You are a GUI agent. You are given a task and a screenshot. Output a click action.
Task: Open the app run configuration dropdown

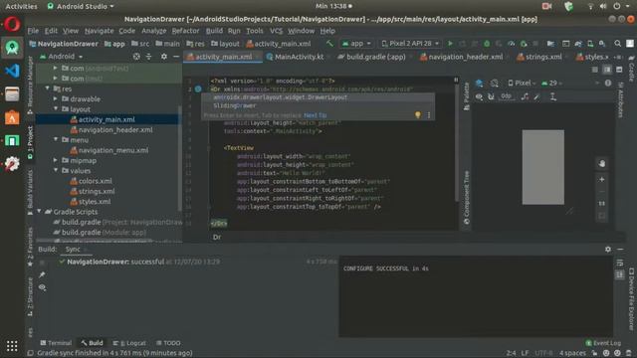click(x=356, y=44)
